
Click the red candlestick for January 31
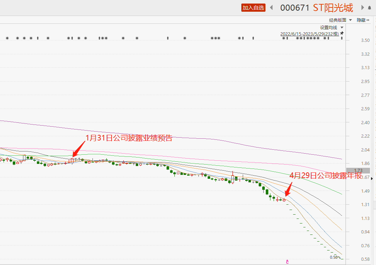tap(72, 160)
